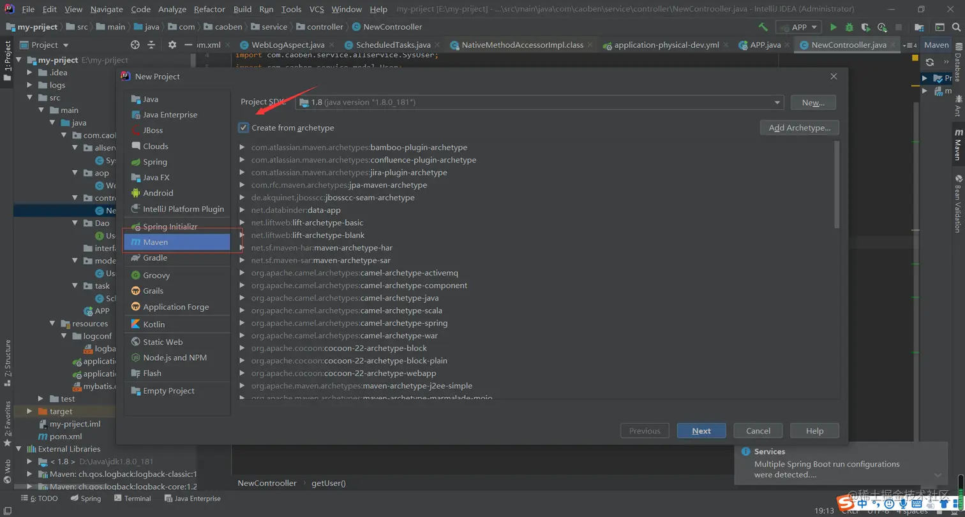The width and height of the screenshot is (965, 517).
Task: Run the APP configuration with green play
Action: pos(833,27)
